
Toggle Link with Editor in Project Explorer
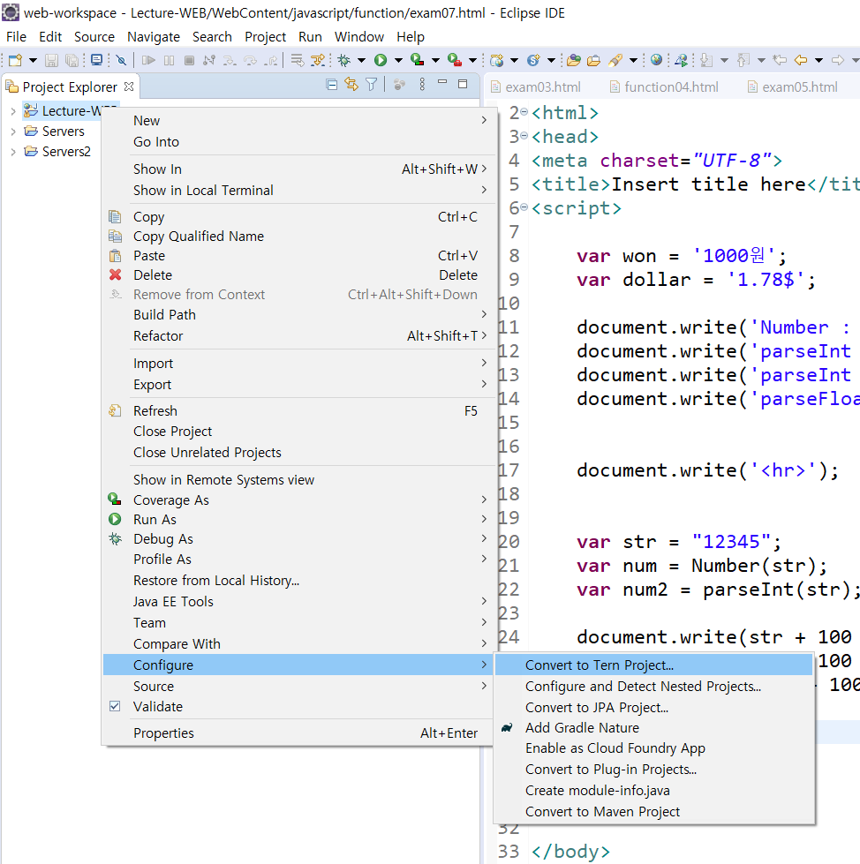(x=350, y=83)
